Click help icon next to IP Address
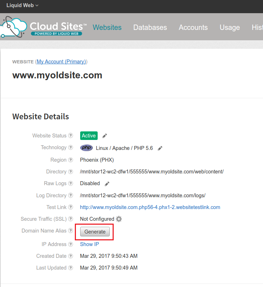This screenshot has width=263, height=287. (71, 244)
